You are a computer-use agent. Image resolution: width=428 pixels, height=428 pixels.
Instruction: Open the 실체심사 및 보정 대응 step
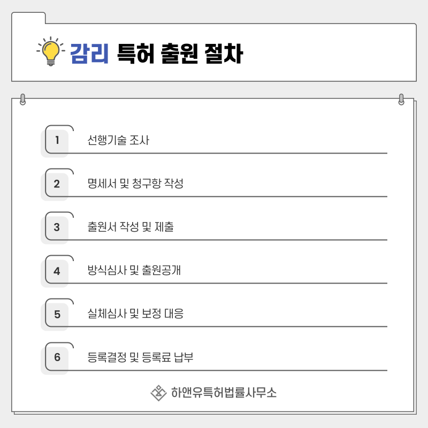point(135,314)
